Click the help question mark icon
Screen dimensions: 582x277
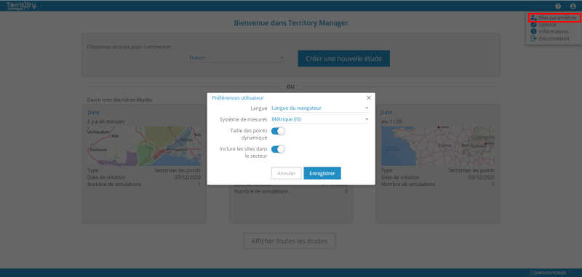pos(558,6)
